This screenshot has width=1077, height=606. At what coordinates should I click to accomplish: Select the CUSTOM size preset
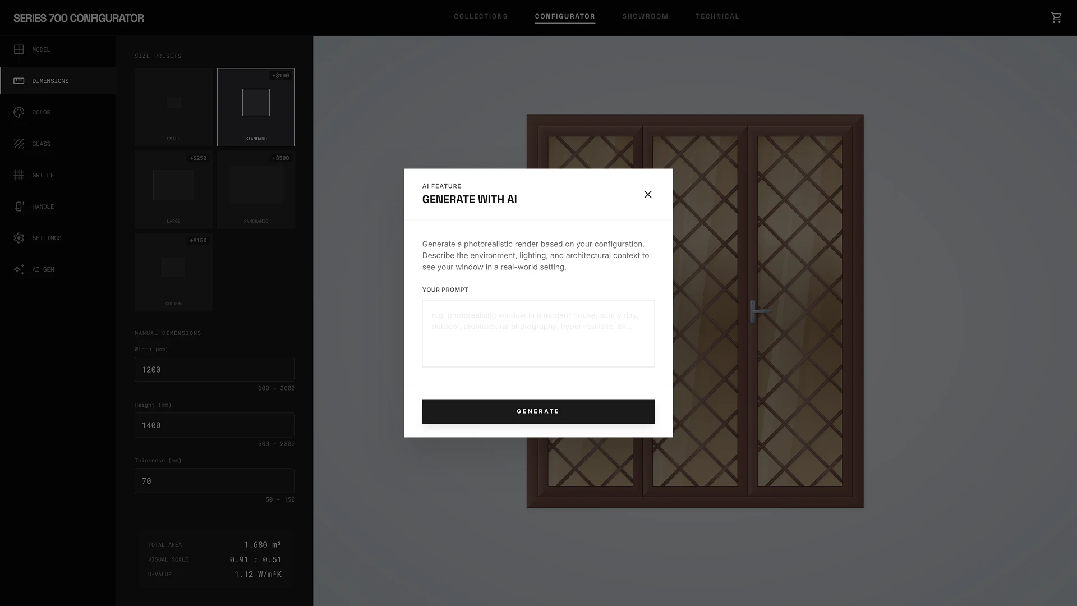(x=173, y=272)
